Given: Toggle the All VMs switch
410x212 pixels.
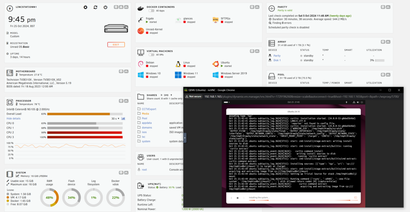Looking at the screenshot, I should (151, 55).
